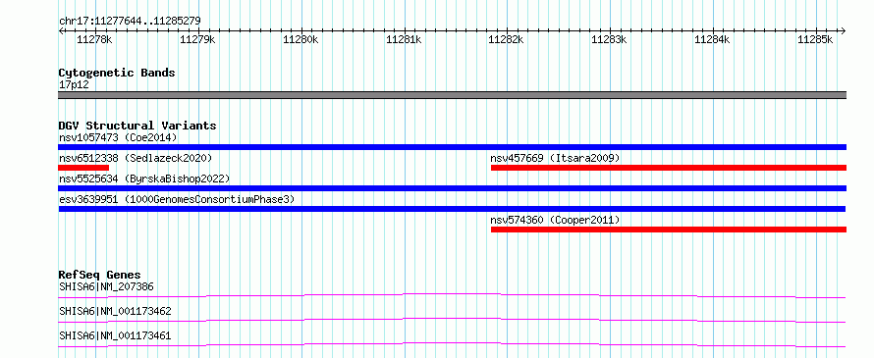Click the chr17:11277644..11285279 coordinate label
This screenshot has height=358, width=874.
130,22
